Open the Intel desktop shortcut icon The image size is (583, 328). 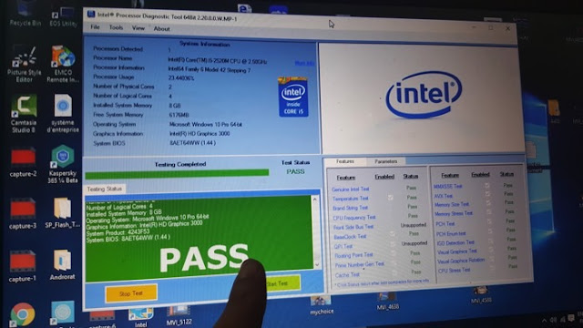(140, 318)
